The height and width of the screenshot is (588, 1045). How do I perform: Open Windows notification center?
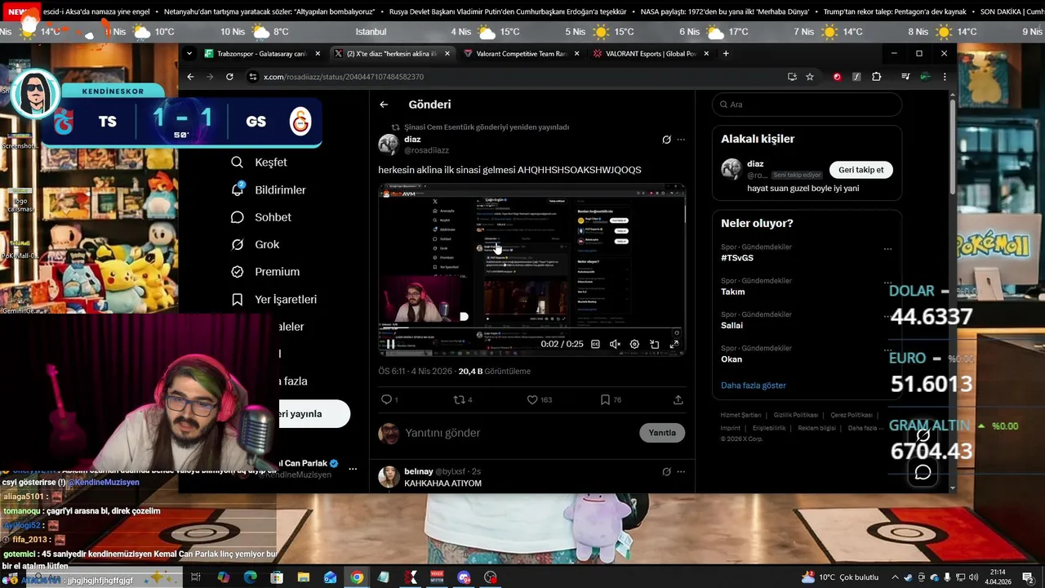1027,577
